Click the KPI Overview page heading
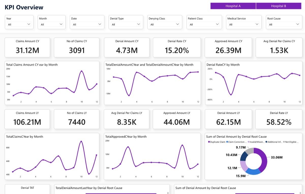Image resolution: width=305 pixels, height=194 pixels. click(24, 7)
